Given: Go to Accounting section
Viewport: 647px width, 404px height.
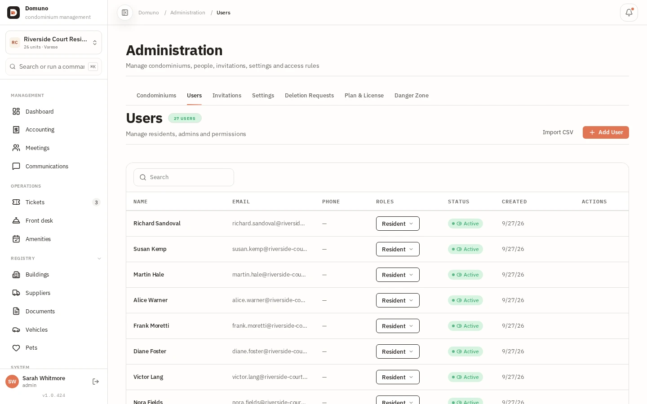Looking at the screenshot, I should 53,130.
